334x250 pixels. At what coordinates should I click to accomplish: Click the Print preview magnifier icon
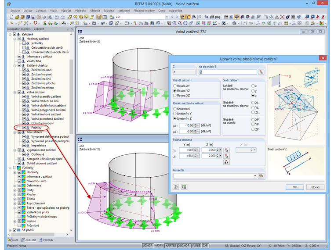50,17
